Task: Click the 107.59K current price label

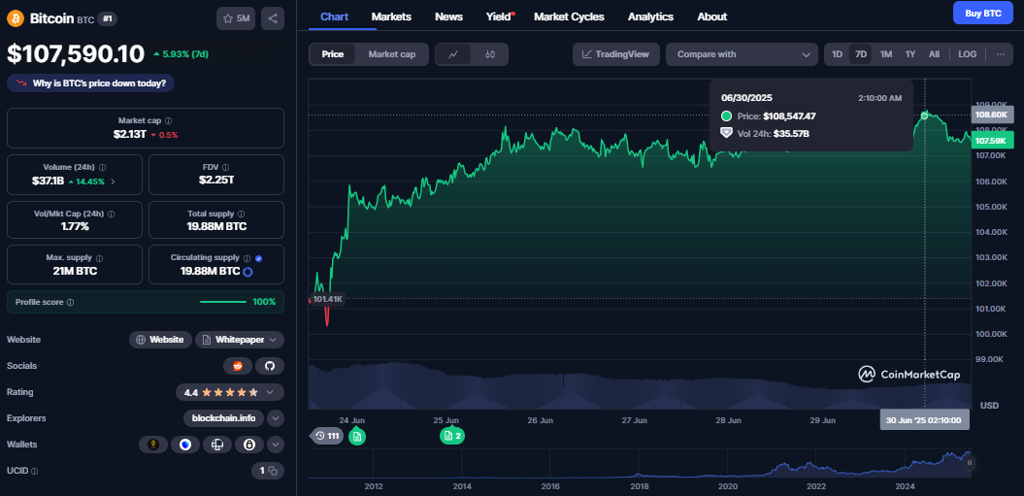Action: click(x=992, y=140)
